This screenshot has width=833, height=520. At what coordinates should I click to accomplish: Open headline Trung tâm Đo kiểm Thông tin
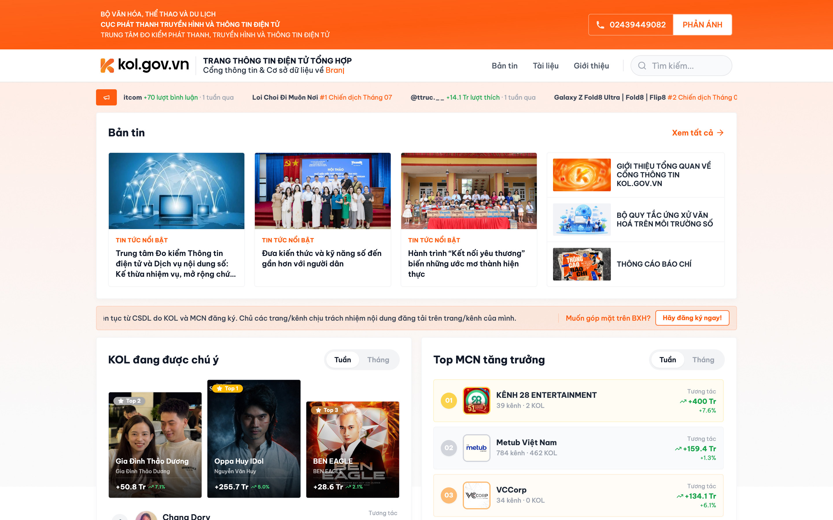pos(176,263)
